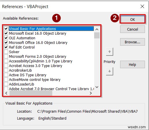Uncheck the OLE Automation reference
Screen dimensions: 149x130
pyautogui.click(x=6, y=38)
